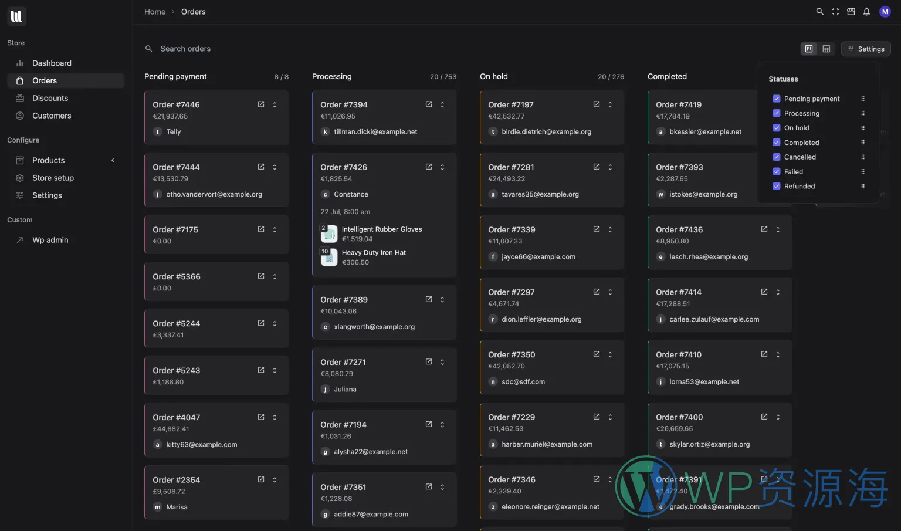This screenshot has width=901, height=531.
Task: Uncheck Pending payment status
Action: (777, 99)
